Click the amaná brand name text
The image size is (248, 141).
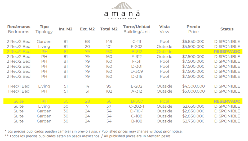click(122, 14)
